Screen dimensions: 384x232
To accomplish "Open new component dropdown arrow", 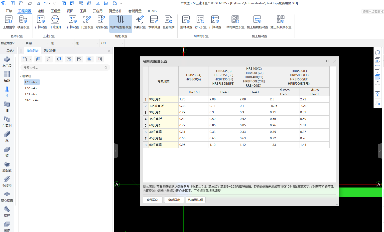I will click(31, 59).
